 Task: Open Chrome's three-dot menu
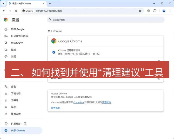click(x=170, y=11)
